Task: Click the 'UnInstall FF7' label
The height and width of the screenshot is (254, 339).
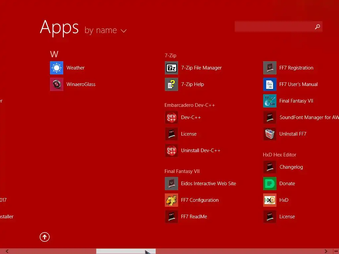Action: coord(293,134)
